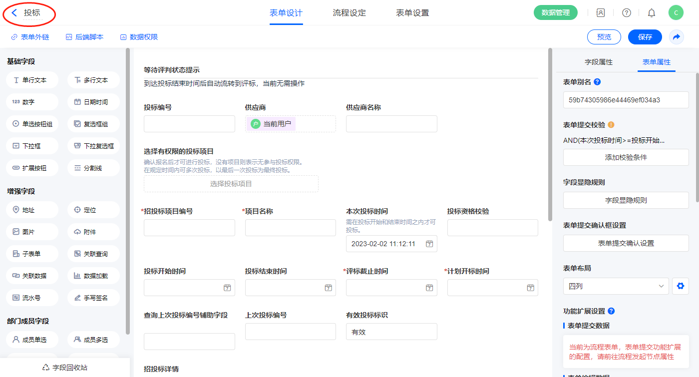This screenshot has width=699, height=377.
Task: Open the help question mark icon
Action: point(626,13)
